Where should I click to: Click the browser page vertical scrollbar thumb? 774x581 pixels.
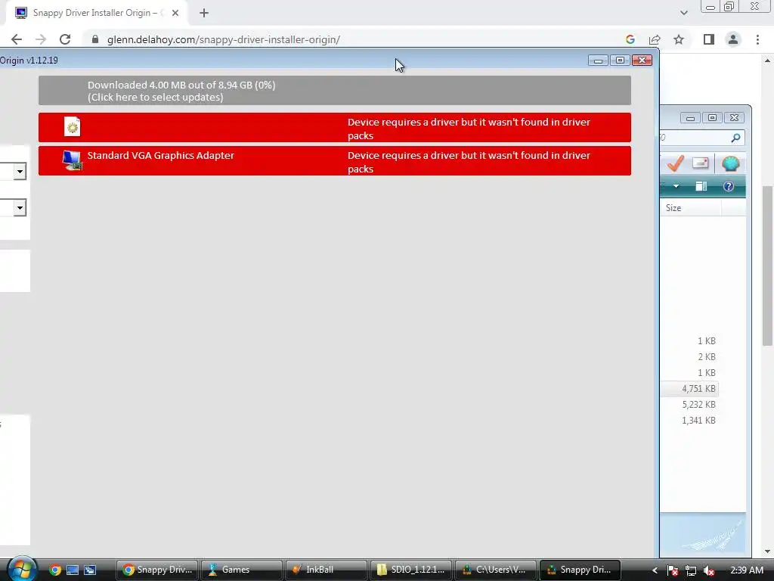click(x=767, y=266)
